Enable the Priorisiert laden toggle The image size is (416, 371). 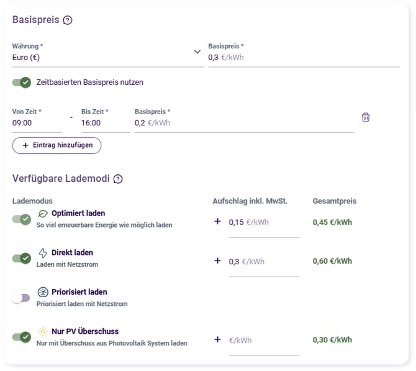[x=20, y=298]
